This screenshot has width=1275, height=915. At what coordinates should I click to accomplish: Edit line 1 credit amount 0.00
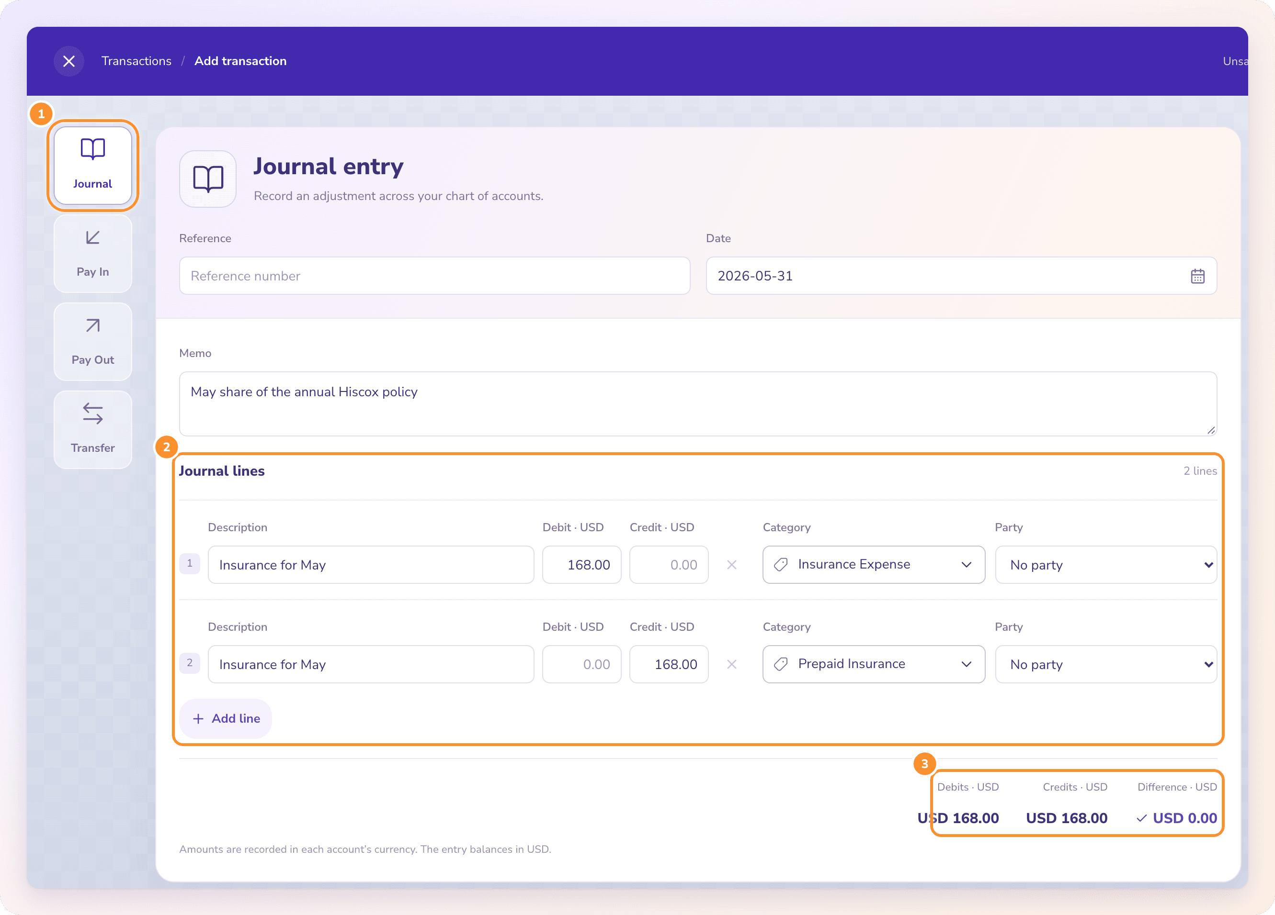[x=669, y=565]
